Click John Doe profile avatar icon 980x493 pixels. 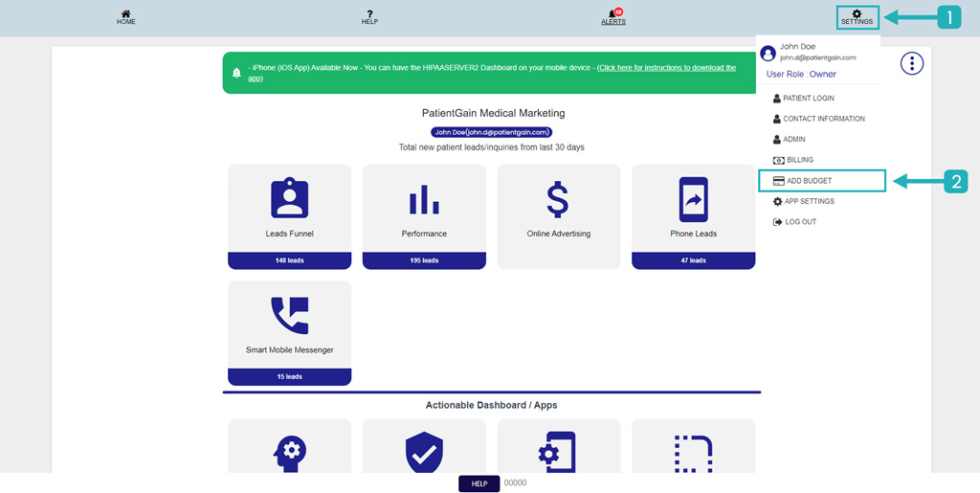[x=768, y=53]
